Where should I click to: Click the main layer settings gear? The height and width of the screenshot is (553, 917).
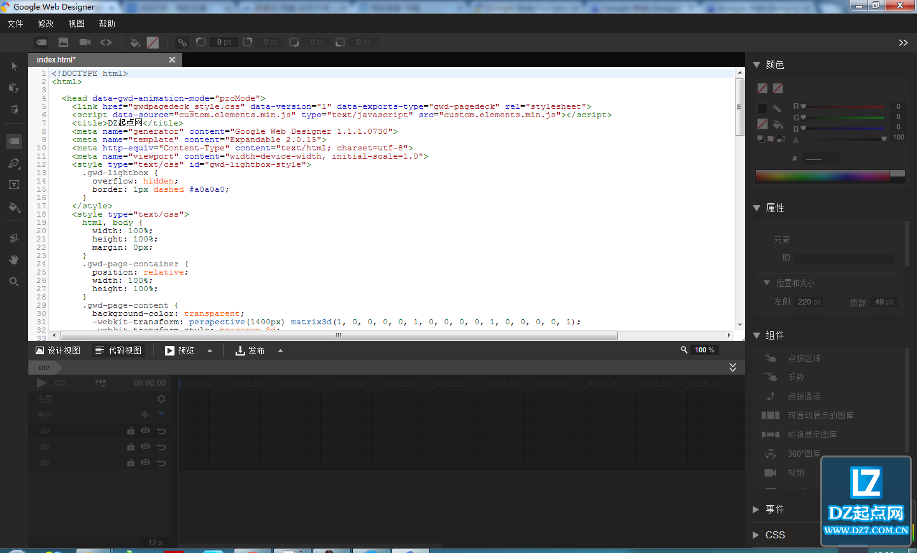pos(161,399)
